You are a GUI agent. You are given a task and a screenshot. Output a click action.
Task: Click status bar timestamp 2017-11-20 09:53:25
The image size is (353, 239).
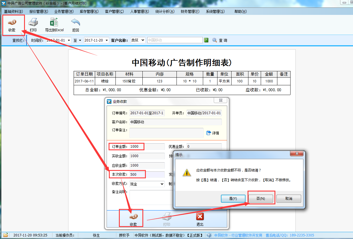tap(30, 235)
